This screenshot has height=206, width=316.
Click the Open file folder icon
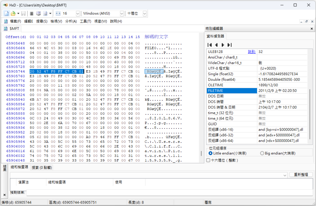(13, 14)
